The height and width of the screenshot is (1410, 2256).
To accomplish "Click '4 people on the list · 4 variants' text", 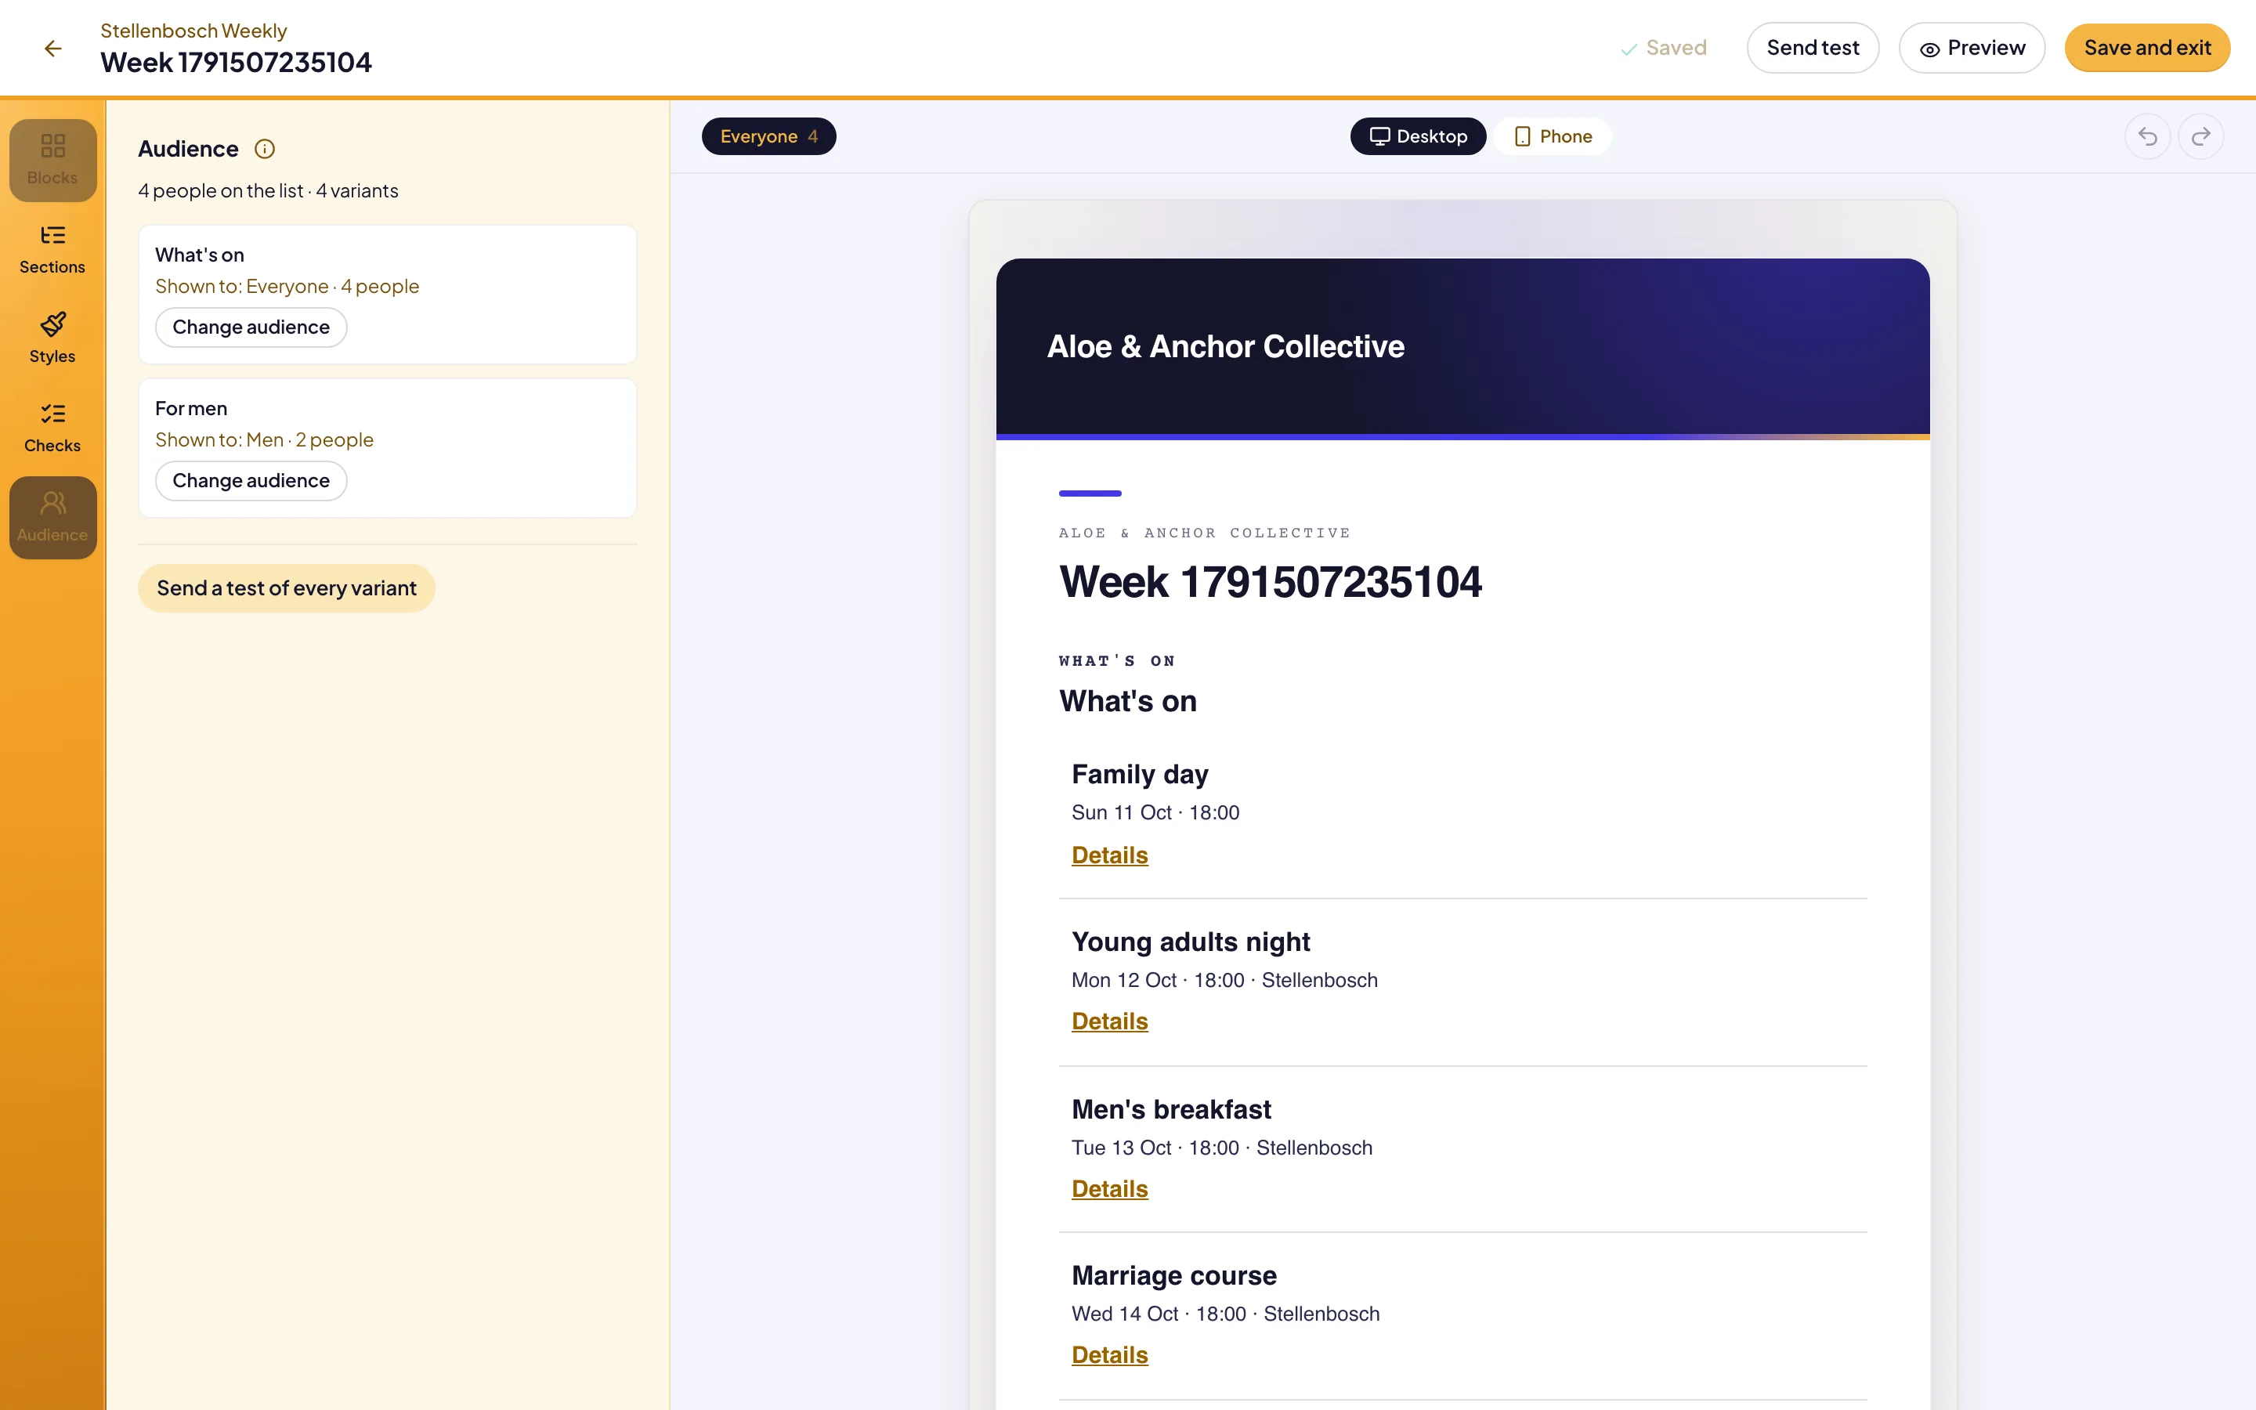I will 269,191.
